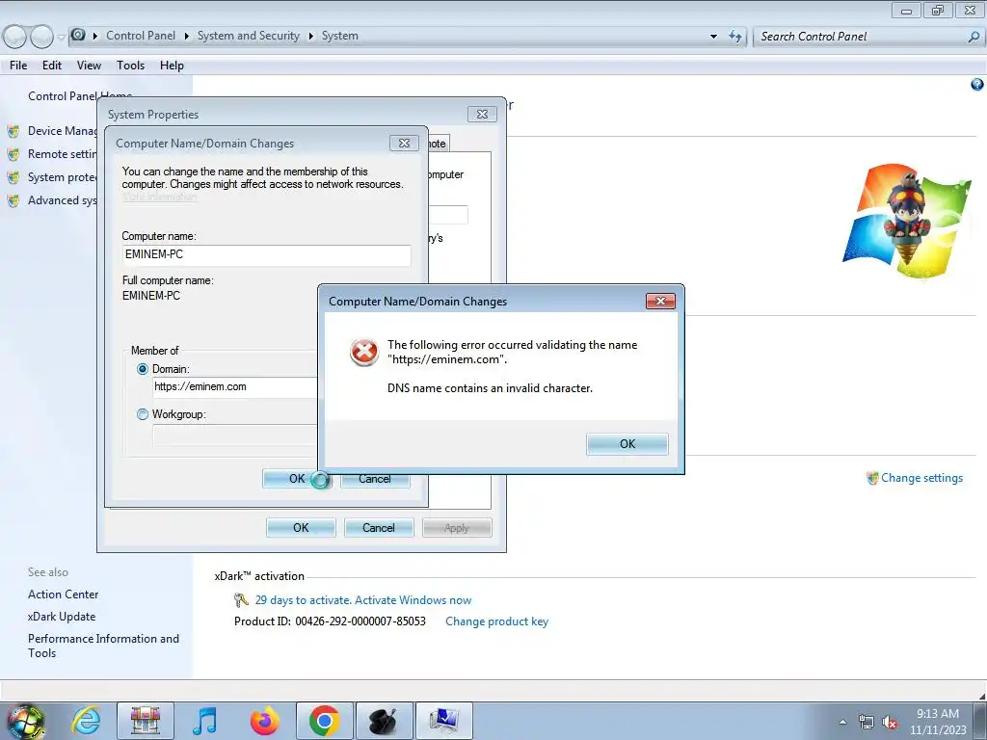Open the File menu
Screen dimensions: 987x740
click(x=18, y=66)
